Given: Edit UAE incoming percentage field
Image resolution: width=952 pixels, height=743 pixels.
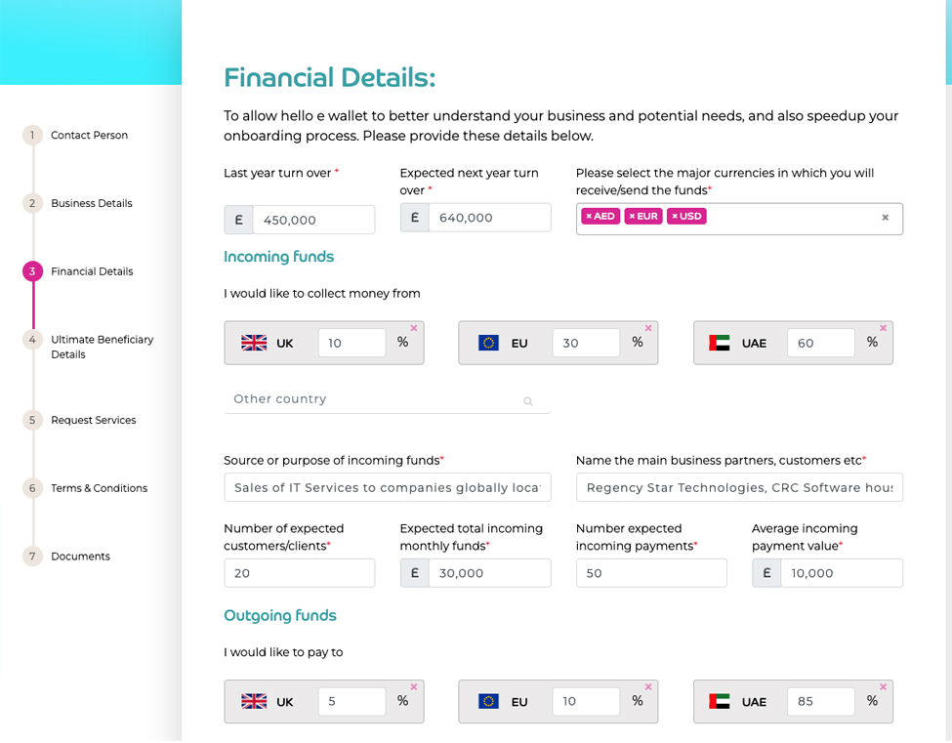Looking at the screenshot, I should tap(820, 344).
